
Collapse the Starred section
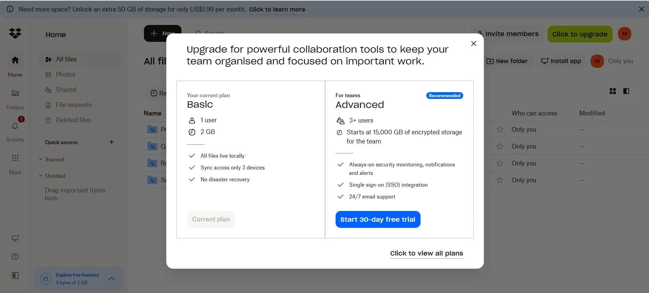click(x=41, y=159)
